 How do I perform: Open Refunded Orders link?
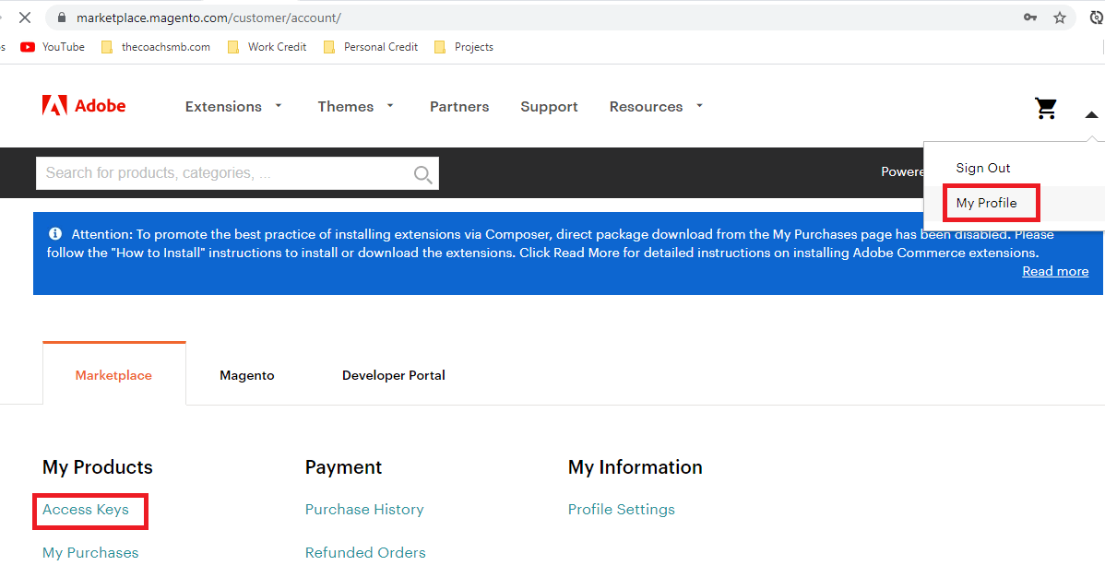click(365, 553)
